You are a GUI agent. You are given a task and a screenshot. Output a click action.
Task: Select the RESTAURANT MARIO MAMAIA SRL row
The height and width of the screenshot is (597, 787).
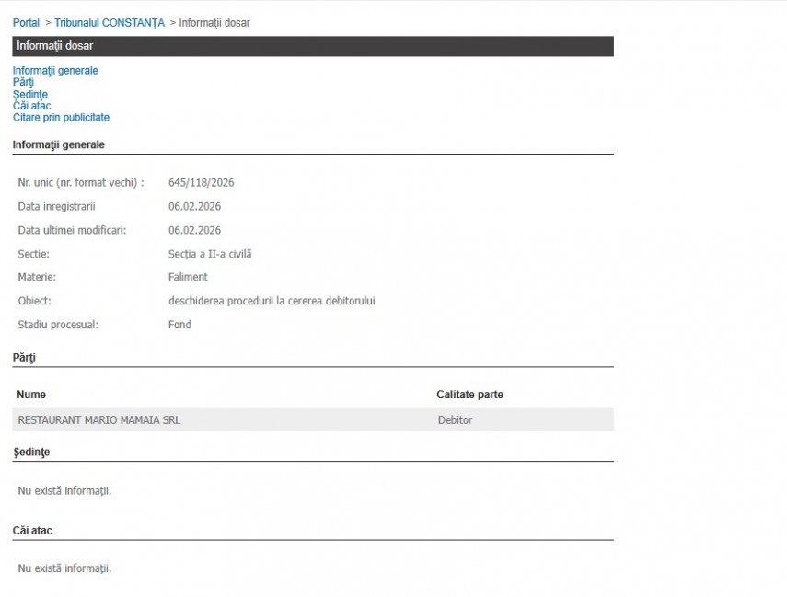click(x=99, y=419)
